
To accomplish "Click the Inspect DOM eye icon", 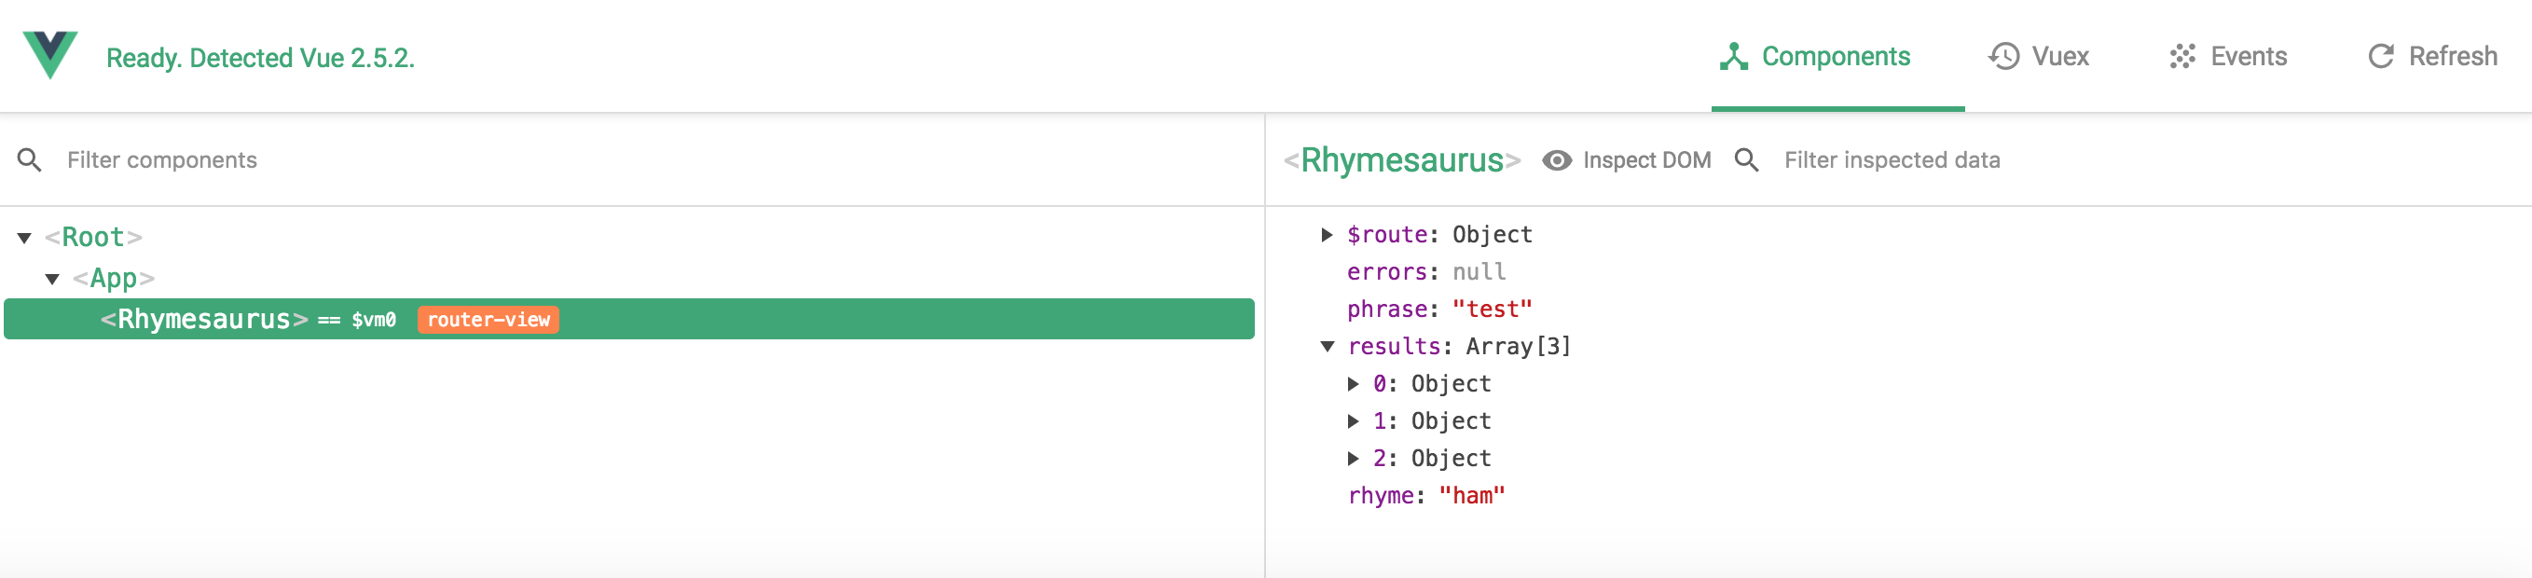I will coord(1556,160).
